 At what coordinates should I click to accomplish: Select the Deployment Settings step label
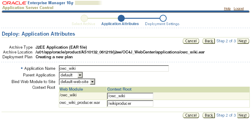[x=162, y=24]
